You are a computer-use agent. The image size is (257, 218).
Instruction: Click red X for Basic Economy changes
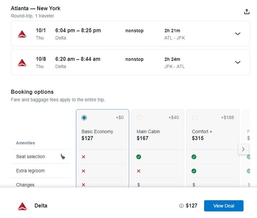(x=83, y=185)
